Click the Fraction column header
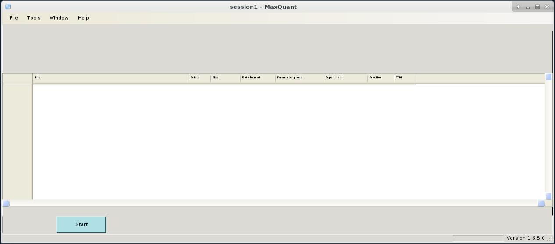 click(381, 78)
